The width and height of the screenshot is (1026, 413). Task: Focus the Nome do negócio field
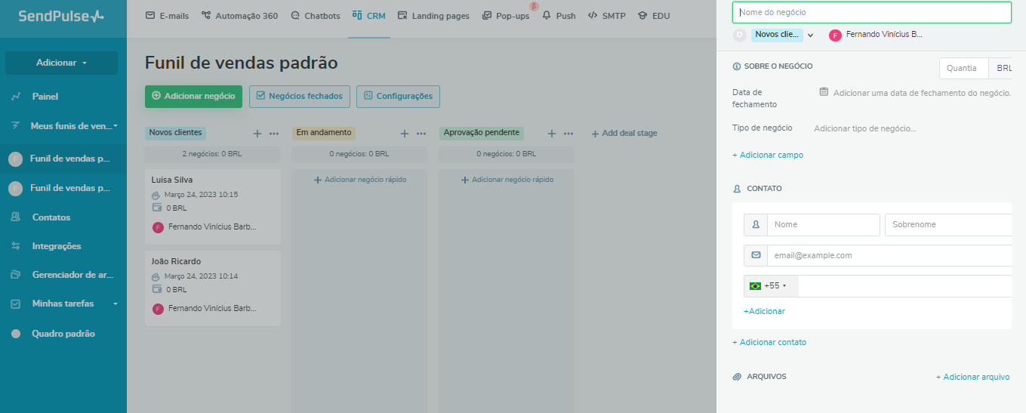tap(872, 12)
